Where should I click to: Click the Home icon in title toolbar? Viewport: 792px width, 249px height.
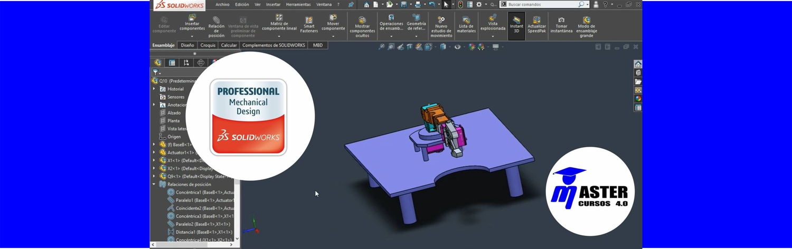click(x=366, y=4)
